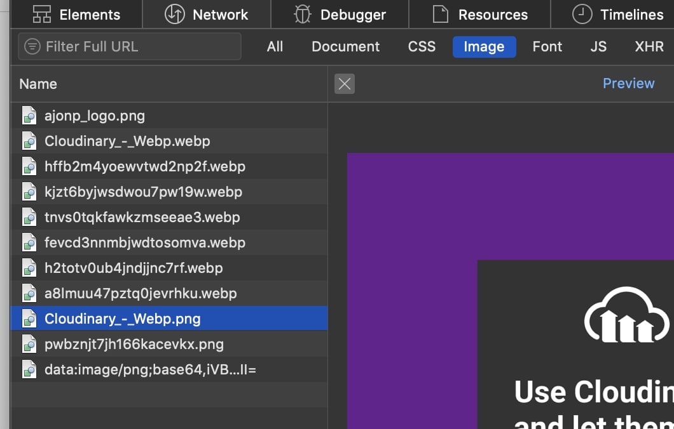Select Cloudinary_-_Webp.webp row
Screen dimensions: 674x429
pos(169,141)
